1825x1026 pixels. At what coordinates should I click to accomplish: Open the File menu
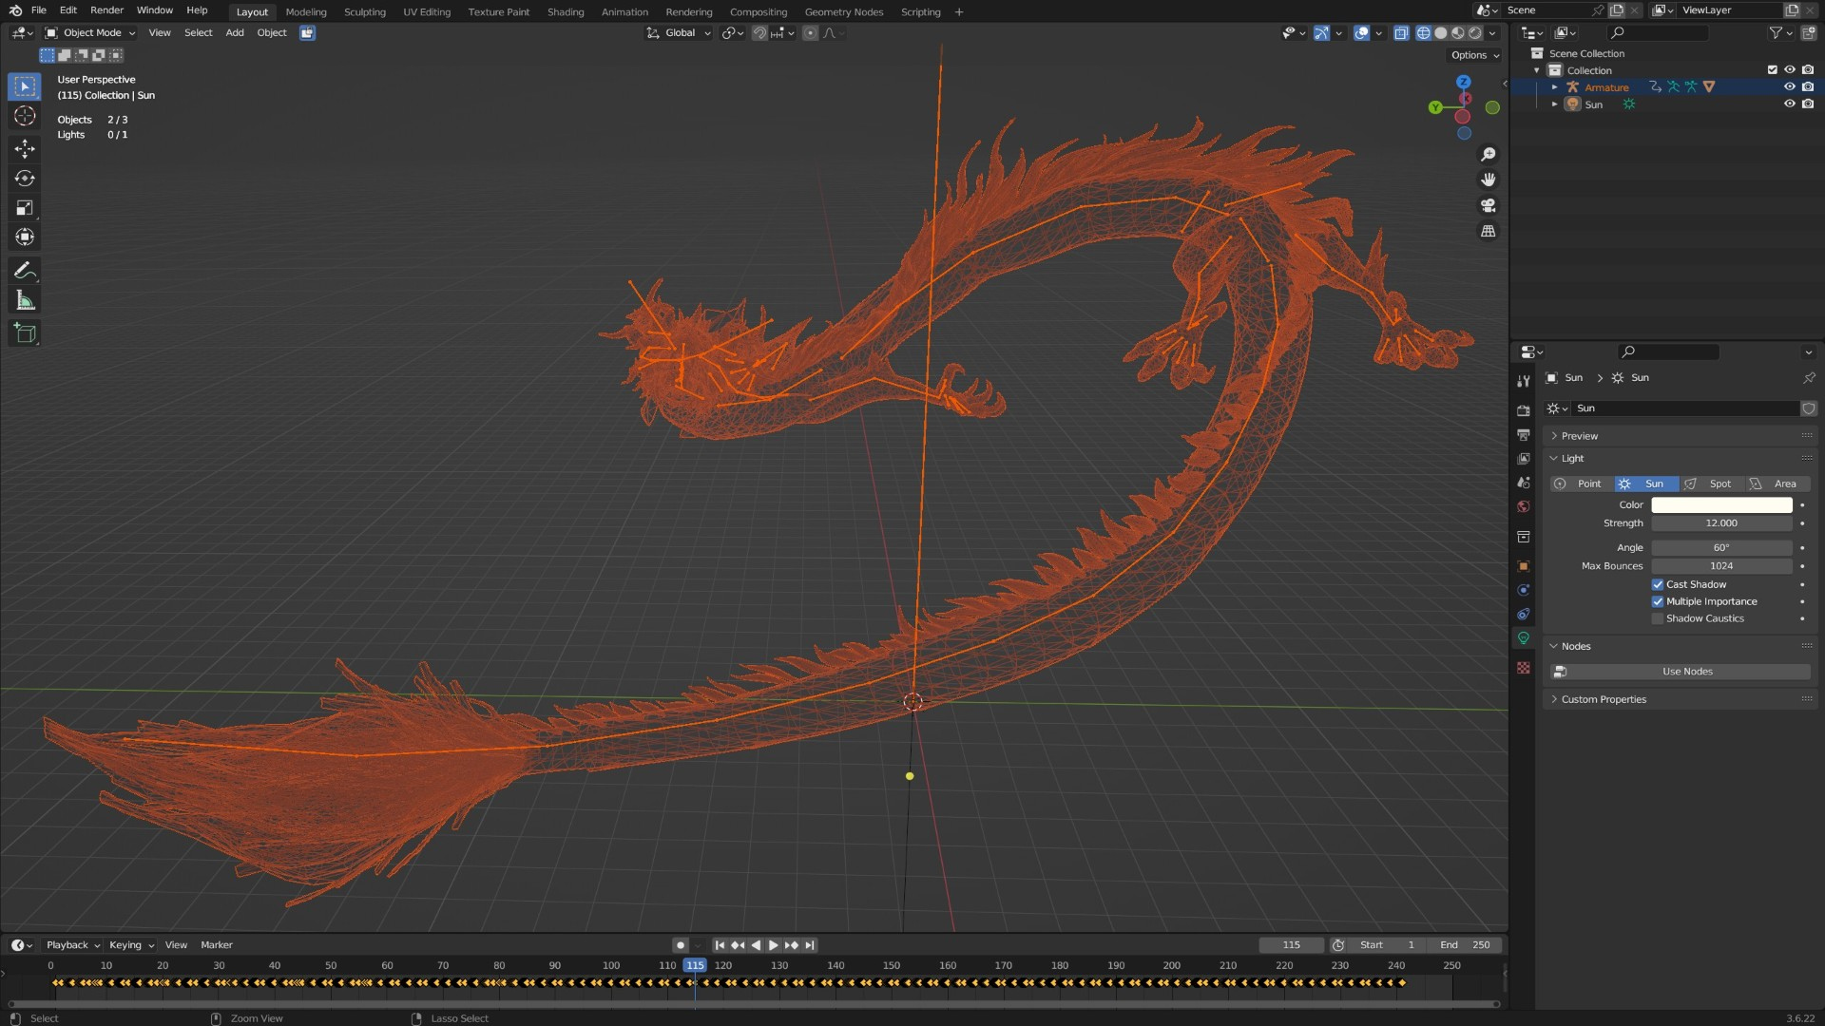[39, 10]
